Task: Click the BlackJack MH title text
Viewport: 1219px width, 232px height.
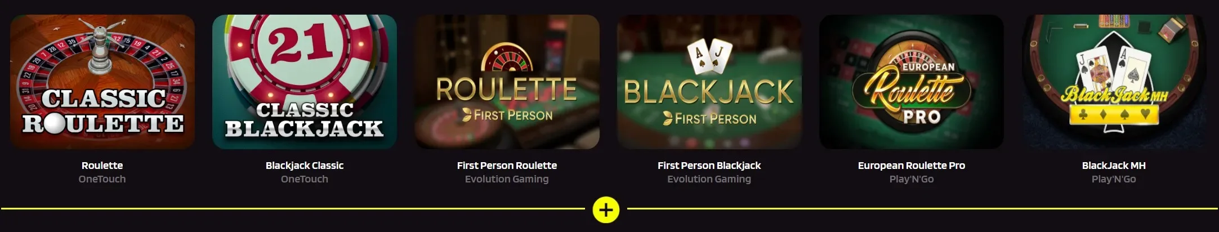Action: tap(1114, 166)
